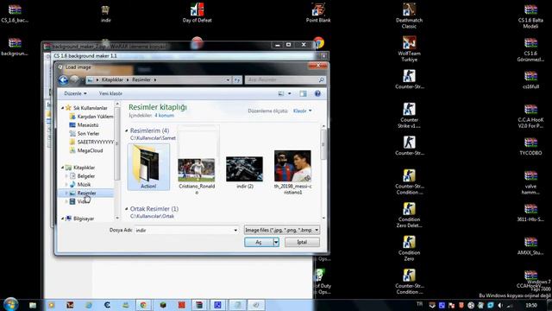
Task: Open the views dropdown arrow
Action: click(x=290, y=93)
